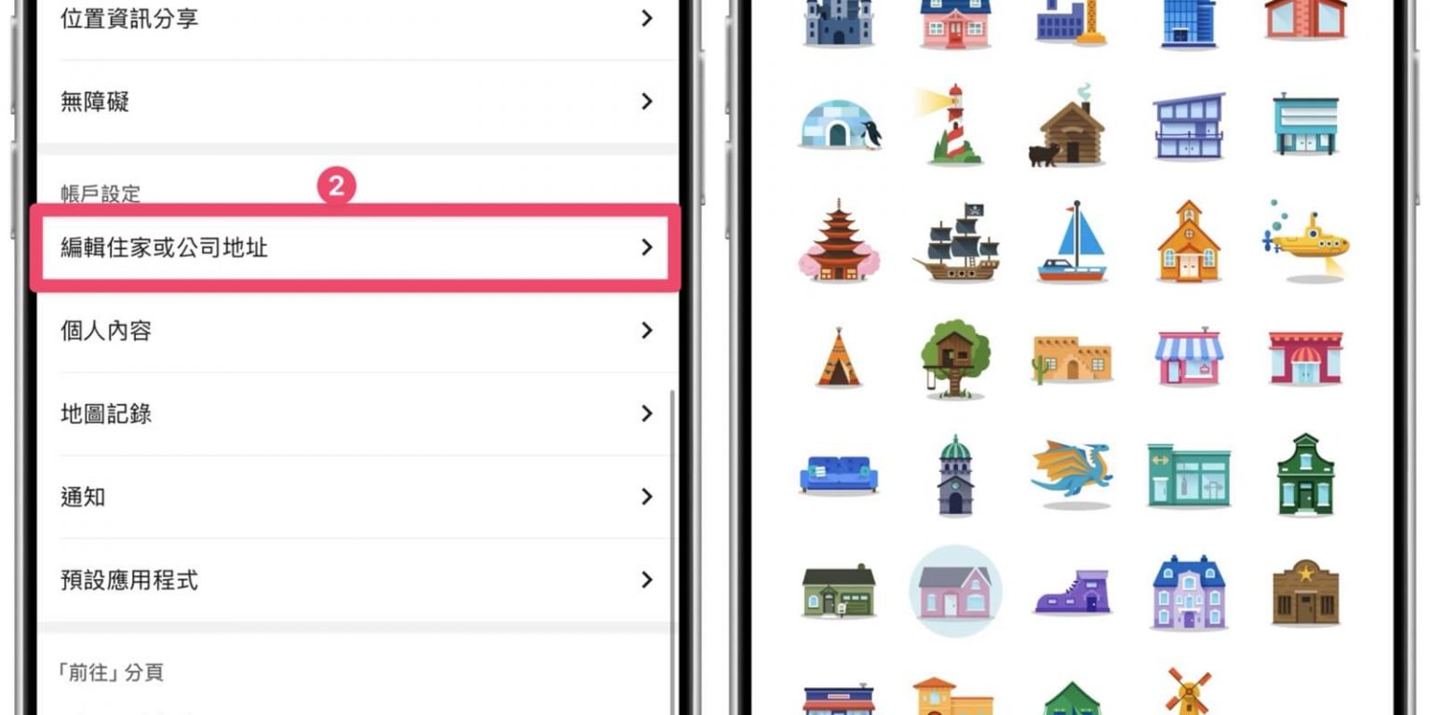Pick the log cabin with bear icon
1430x715 pixels.
pyautogui.click(x=1069, y=126)
